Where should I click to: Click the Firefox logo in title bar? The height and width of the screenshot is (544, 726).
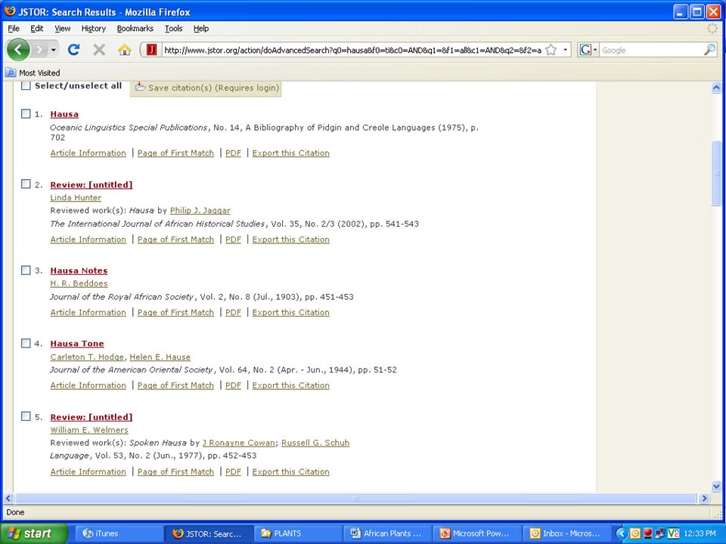(x=10, y=11)
